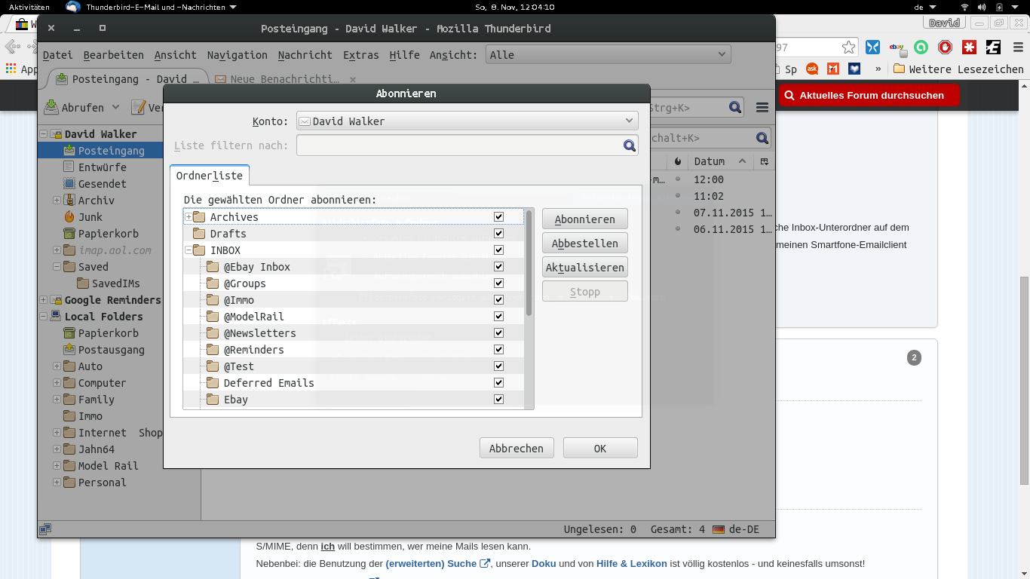Click the folder list vertical scrollbar
This screenshot has width=1030, height=579.
[x=529, y=264]
